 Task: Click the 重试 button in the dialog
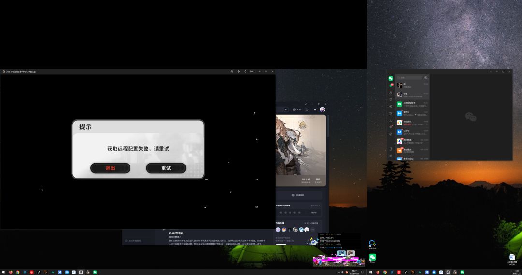(x=166, y=168)
